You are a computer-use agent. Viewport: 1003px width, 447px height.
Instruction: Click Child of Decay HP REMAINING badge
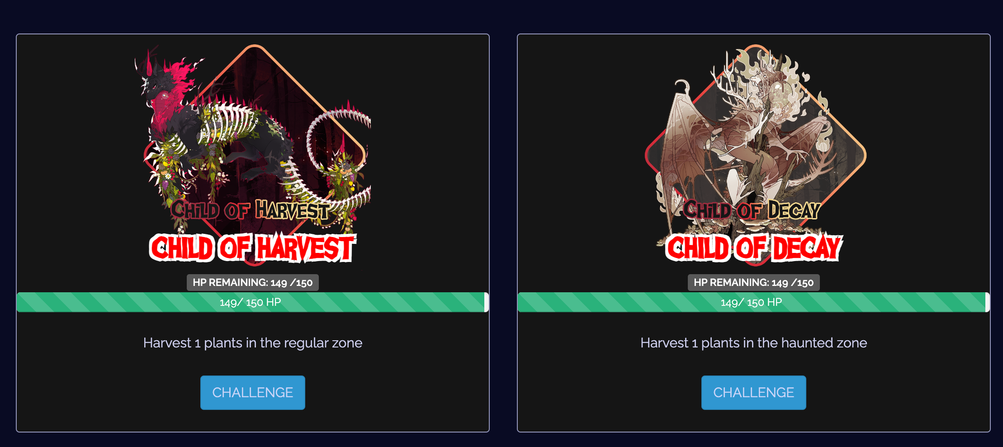pyautogui.click(x=753, y=282)
